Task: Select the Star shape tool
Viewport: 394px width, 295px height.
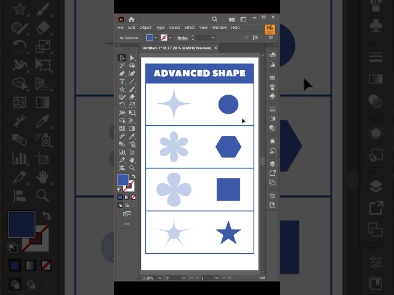Action: 122,89
